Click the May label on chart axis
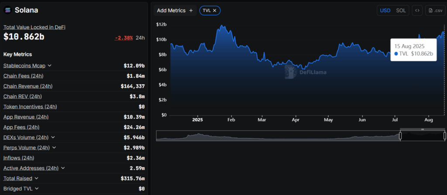447x195 pixels. (x=328, y=120)
